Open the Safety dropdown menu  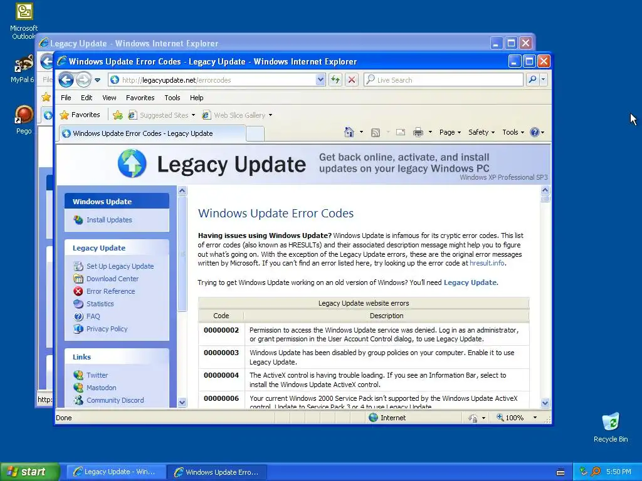[x=481, y=132]
